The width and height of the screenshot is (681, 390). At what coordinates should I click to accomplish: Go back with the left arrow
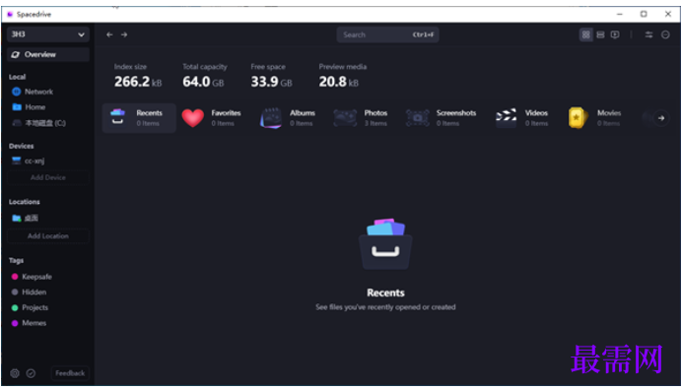(x=109, y=34)
